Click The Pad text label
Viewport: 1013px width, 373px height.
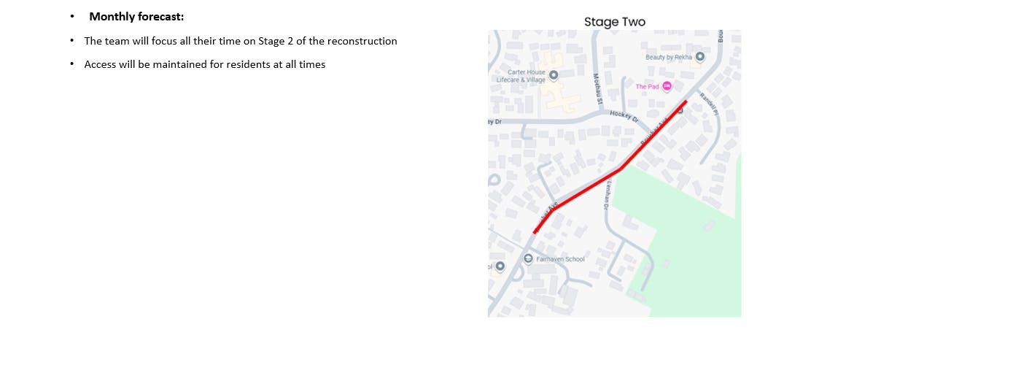click(647, 86)
